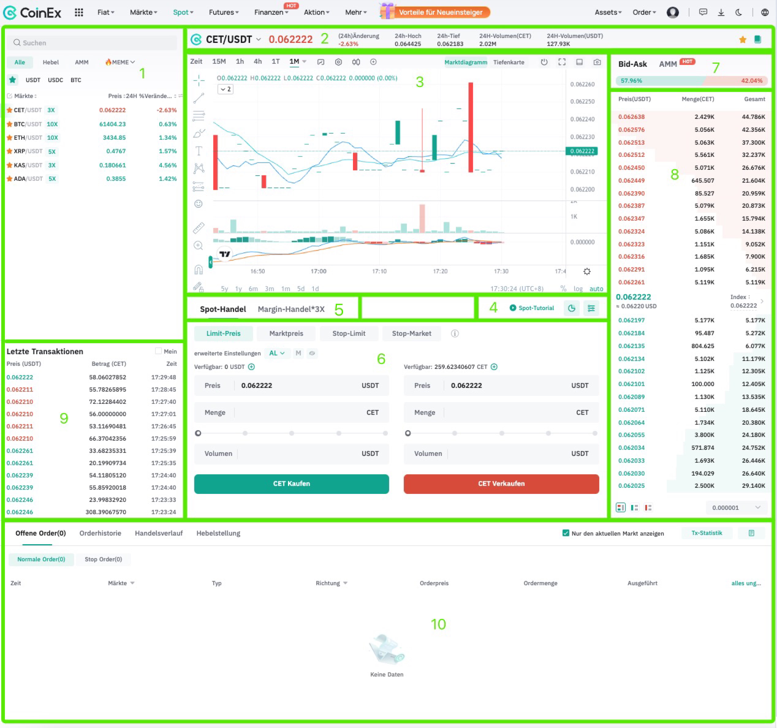Open chart settings hexagon icon in toolbar

(338, 62)
